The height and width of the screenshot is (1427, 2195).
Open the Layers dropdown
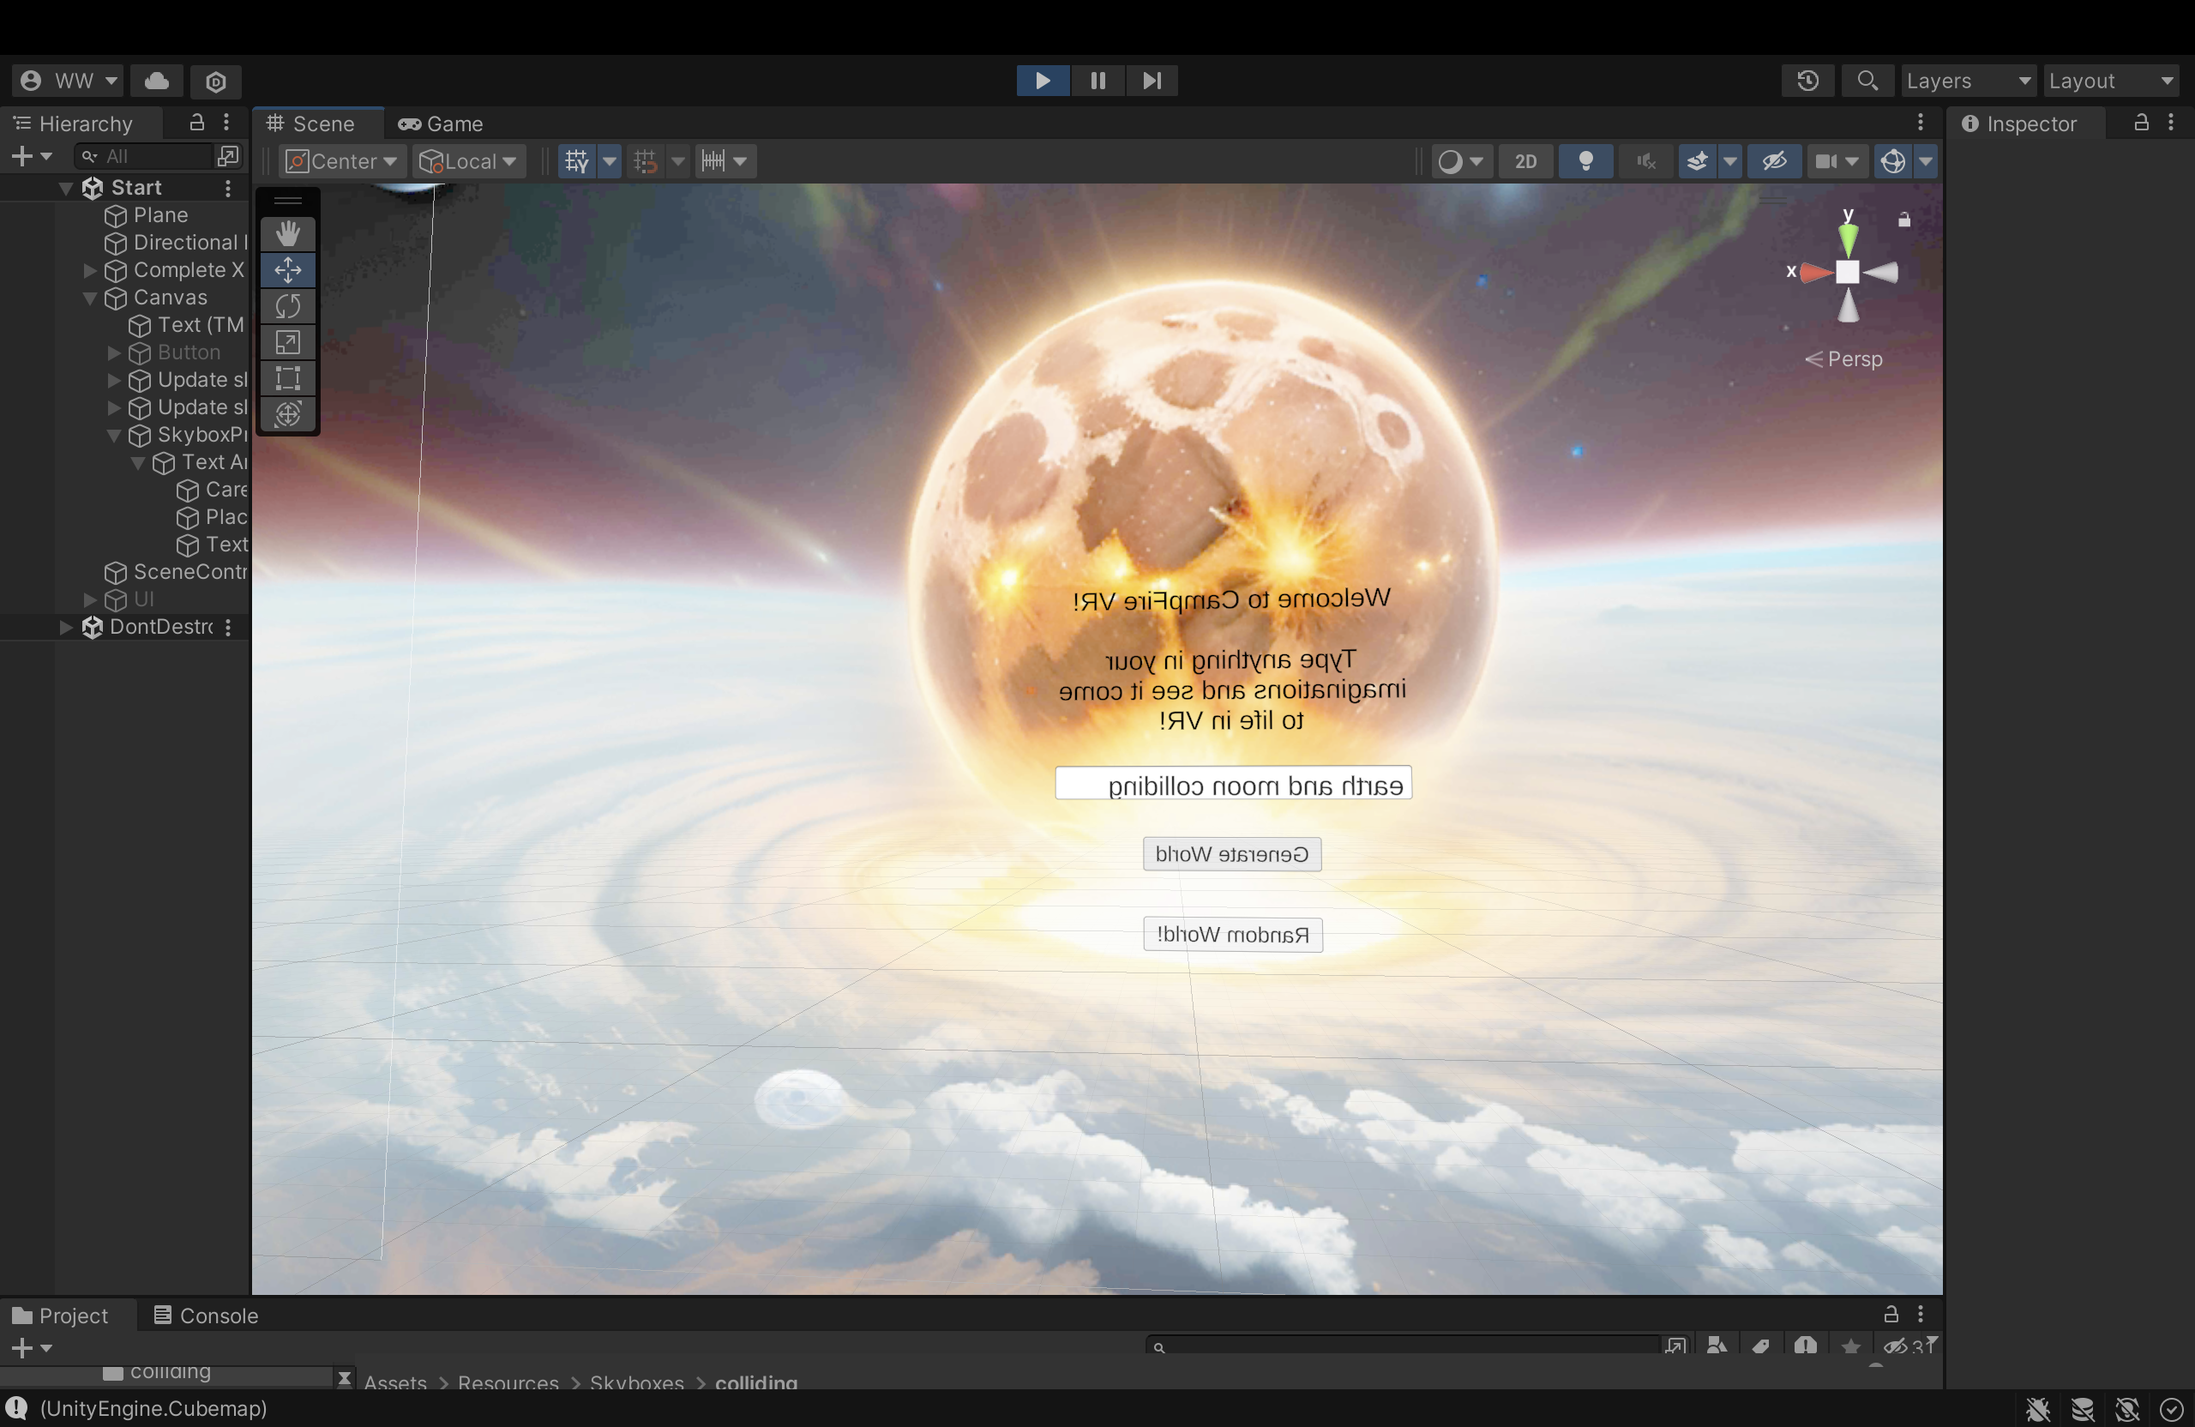pyautogui.click(x=1967, y=81)
